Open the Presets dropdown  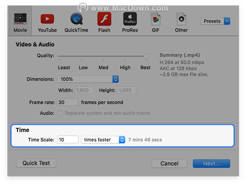(x=215, y=21)
